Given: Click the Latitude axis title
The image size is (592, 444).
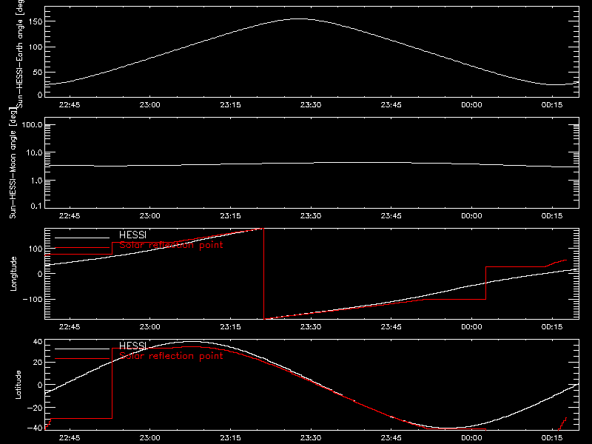Looking at the screenshot, I should 18,385.
